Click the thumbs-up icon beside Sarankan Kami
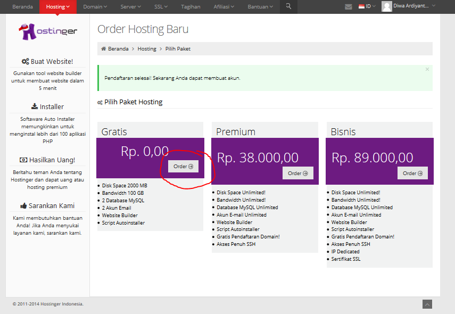This screenshot has height=314, width=455. tap(23, 206)
